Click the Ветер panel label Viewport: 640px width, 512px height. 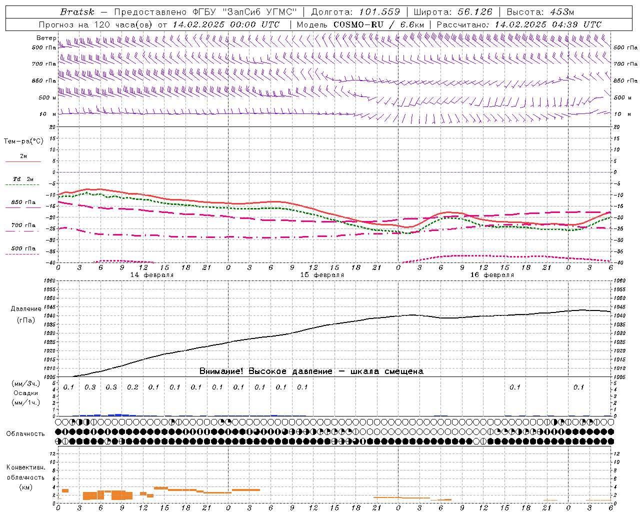pyautogui.click(x=46, y=38)
